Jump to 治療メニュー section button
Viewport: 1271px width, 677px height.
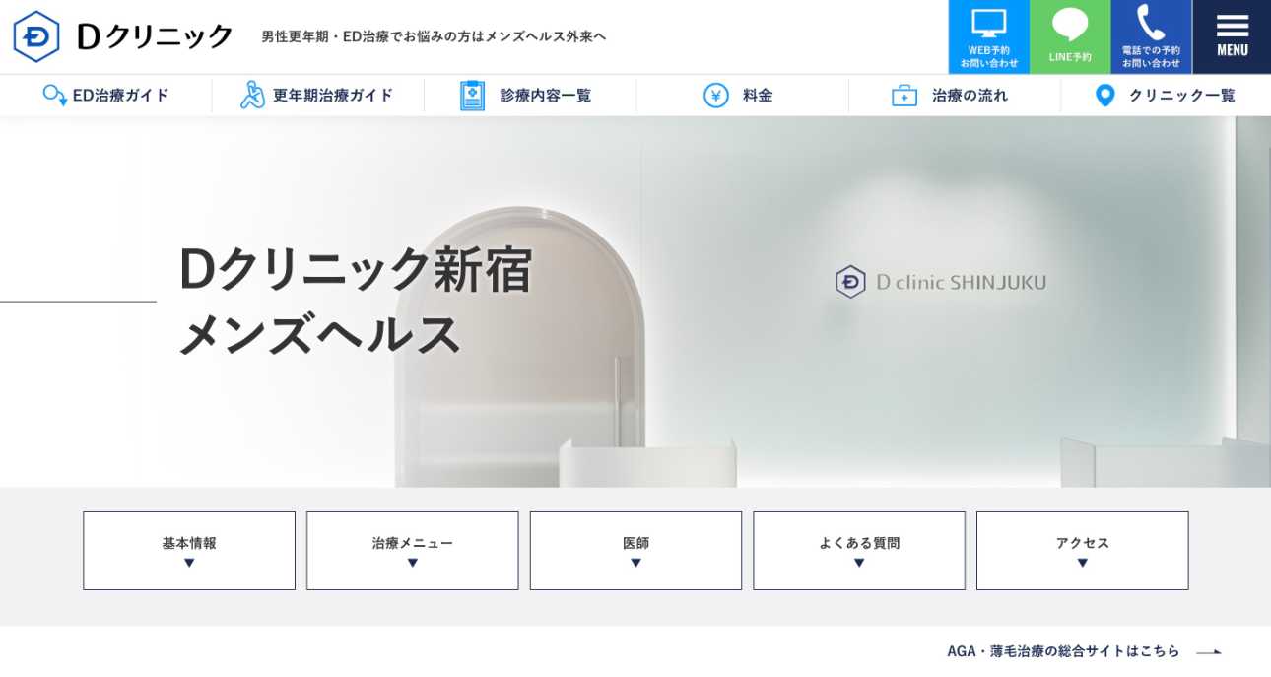click(x=413, y=551)
